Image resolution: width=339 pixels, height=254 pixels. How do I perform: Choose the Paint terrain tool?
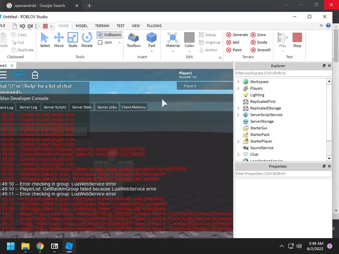(x=234, y=50)
